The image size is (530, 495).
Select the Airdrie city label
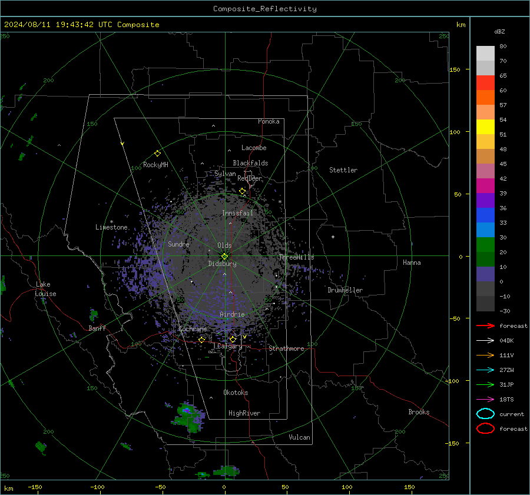[x=232, y=314]
